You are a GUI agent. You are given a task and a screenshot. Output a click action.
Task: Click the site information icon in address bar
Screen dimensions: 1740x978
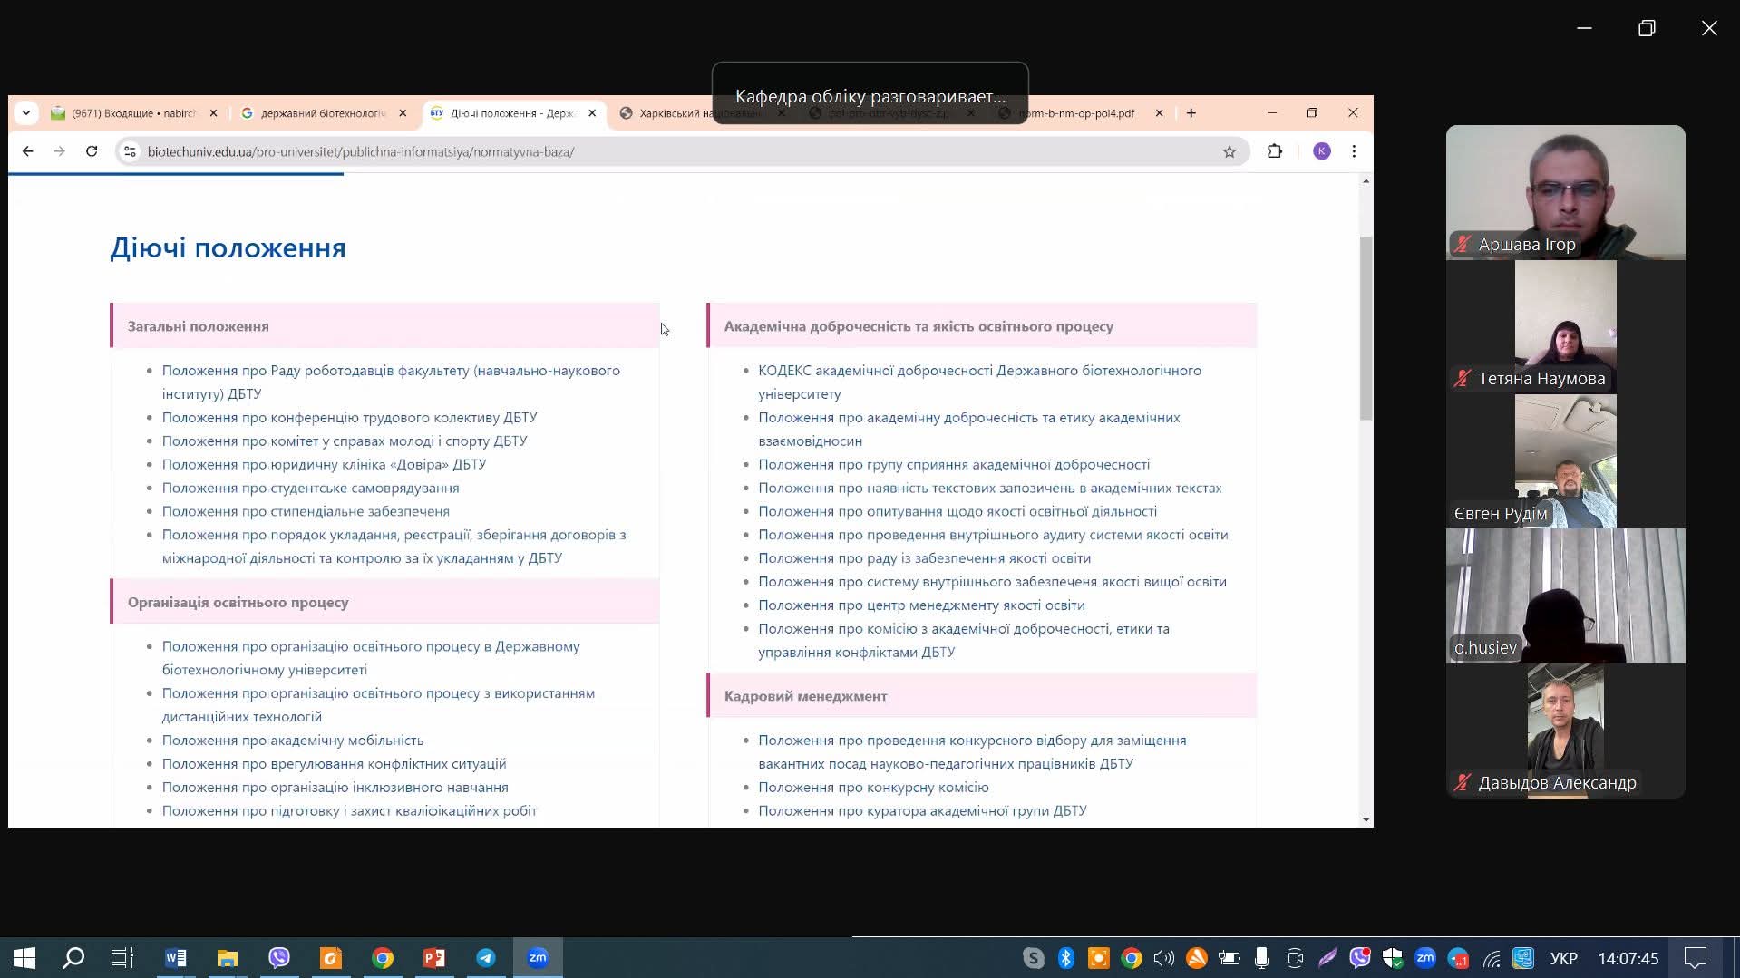tap(130, 151)
